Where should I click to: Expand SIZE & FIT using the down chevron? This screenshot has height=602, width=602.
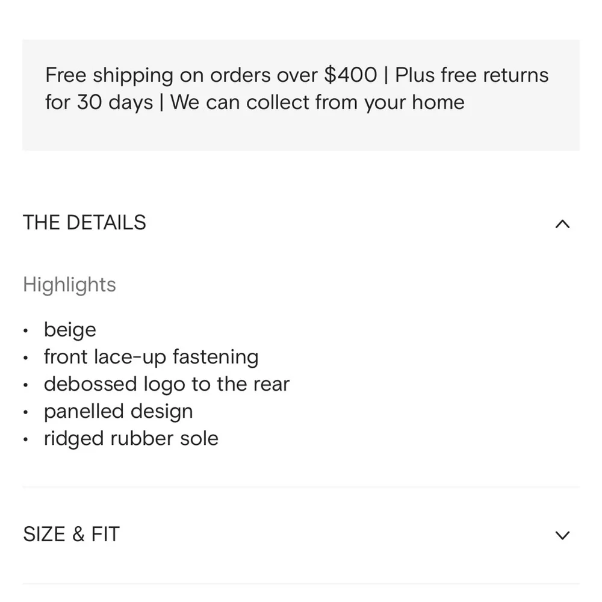(562, 535)
